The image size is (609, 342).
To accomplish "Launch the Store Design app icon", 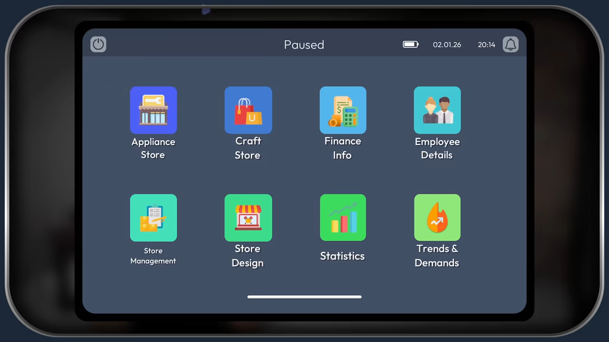I will coord(248,218).
